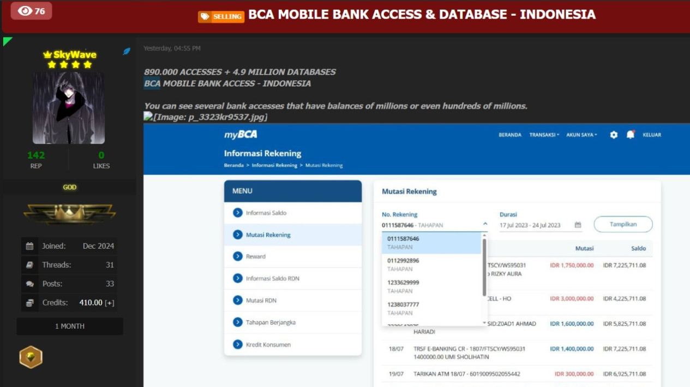Click the gold winged rank badge
Image resolution: width=690 pixels, height=387 pixels.
pyautogui.click(x=69, y=214)
